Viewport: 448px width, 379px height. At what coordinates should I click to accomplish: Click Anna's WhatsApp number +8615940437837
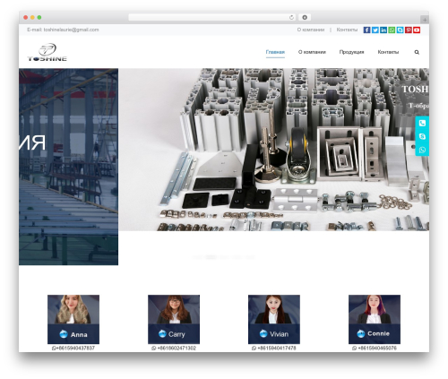(x=73, y=349)
